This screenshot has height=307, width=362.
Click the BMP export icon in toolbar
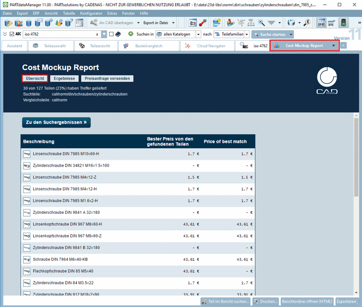[321, 23]
